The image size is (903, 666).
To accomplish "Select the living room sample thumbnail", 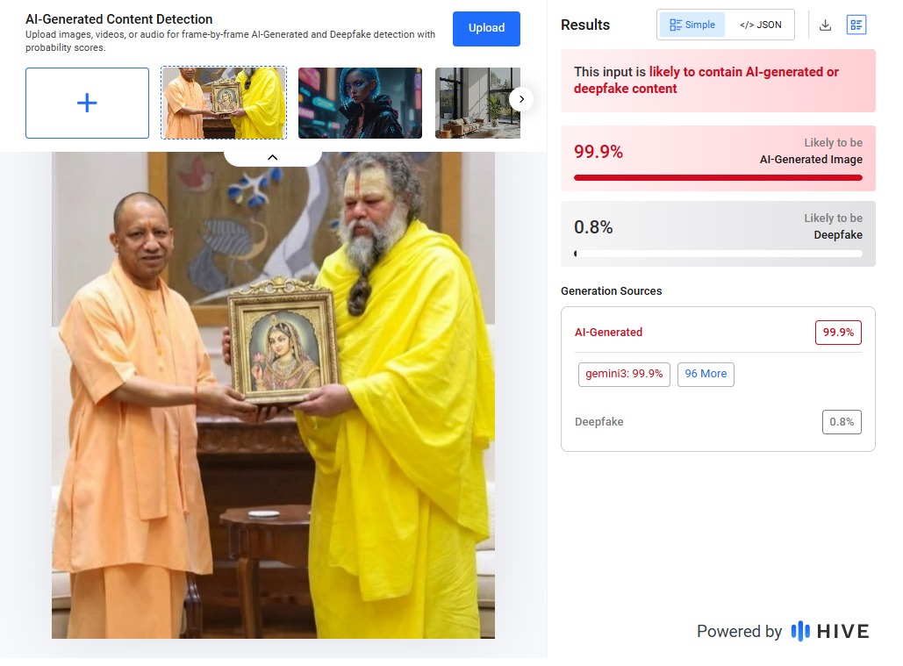I will (x=477, y=103).
